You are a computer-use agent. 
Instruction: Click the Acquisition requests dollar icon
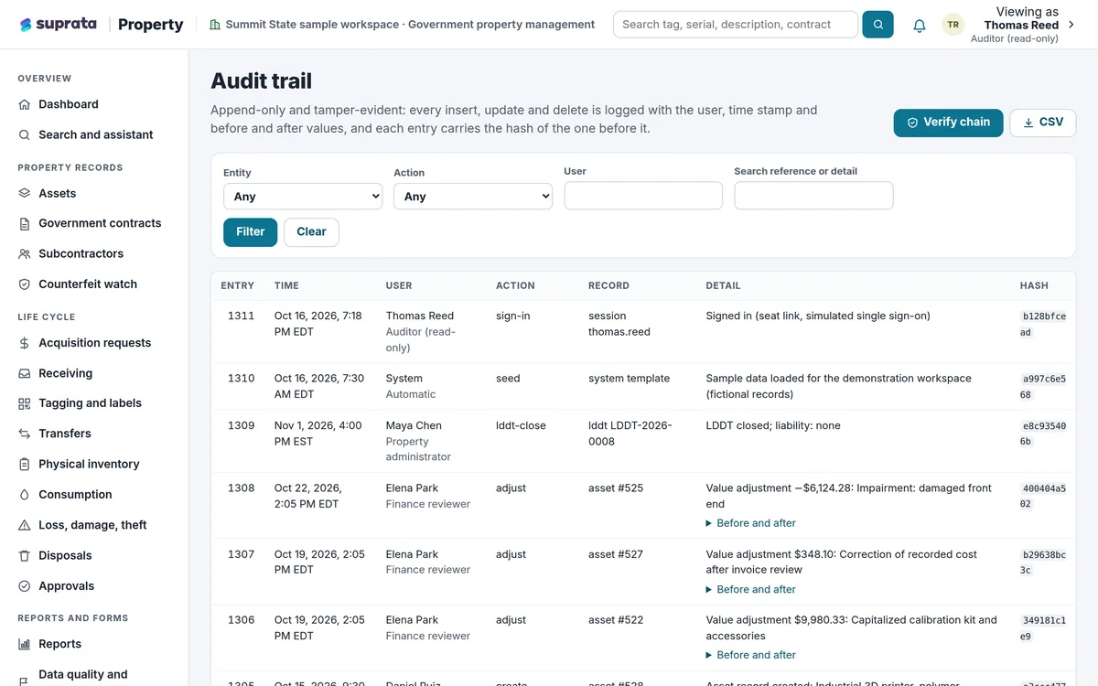pos(25,343)
